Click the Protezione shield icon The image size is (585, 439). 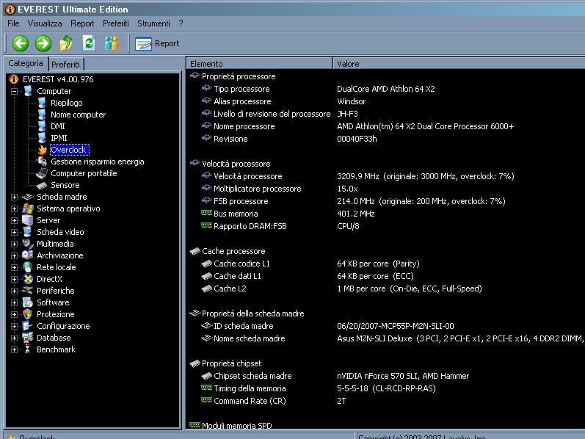(x=28, y=314)
